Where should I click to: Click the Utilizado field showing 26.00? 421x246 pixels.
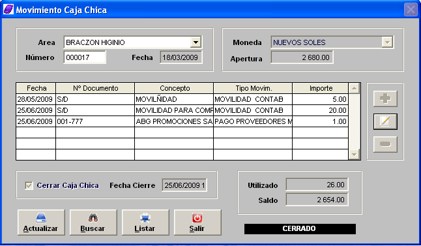point(317,185)
